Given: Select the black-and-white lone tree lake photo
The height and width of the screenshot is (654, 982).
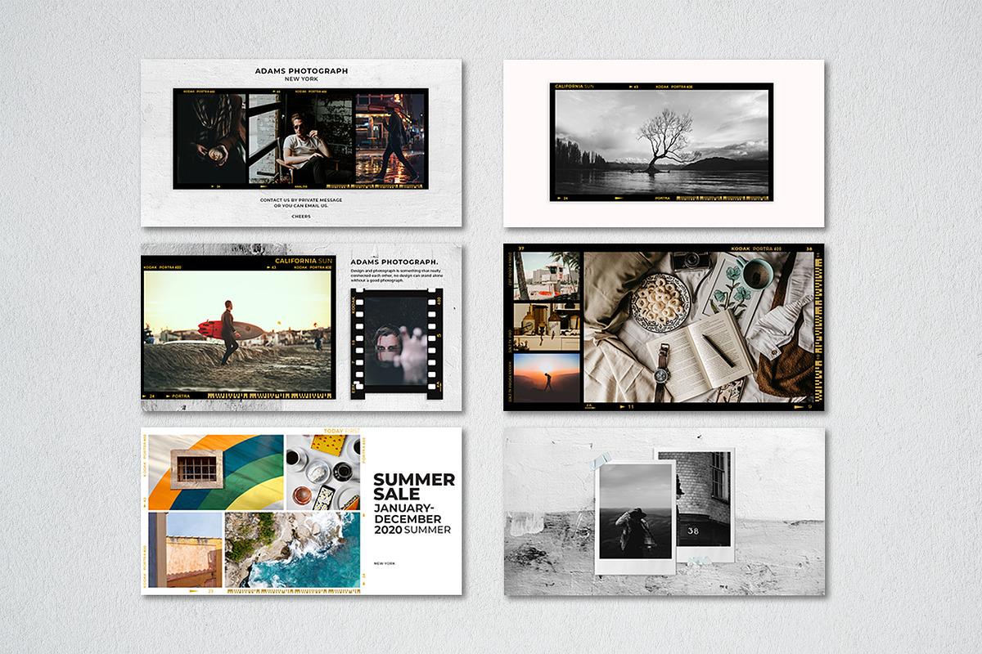Looking at the screenshot, I should pos(661,141).
